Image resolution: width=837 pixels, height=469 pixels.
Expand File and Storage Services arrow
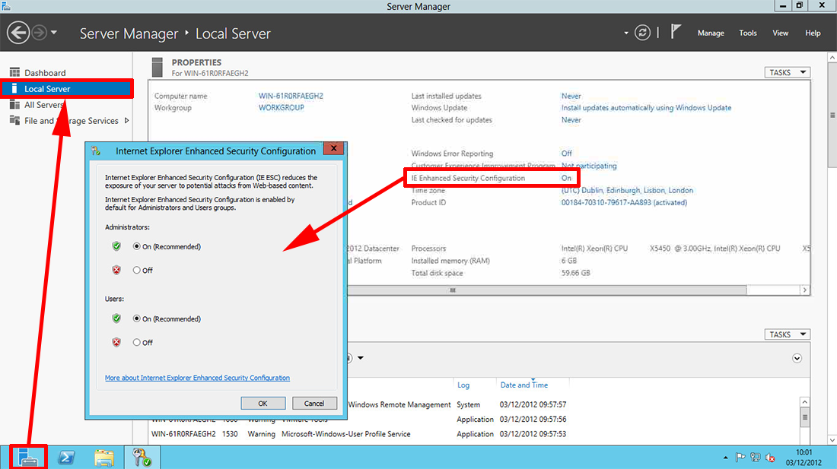coord(126,120)
